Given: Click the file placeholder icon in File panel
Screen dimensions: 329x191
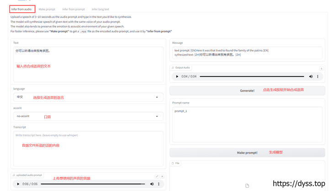Looking at the screenshot, I should [247, 186].
